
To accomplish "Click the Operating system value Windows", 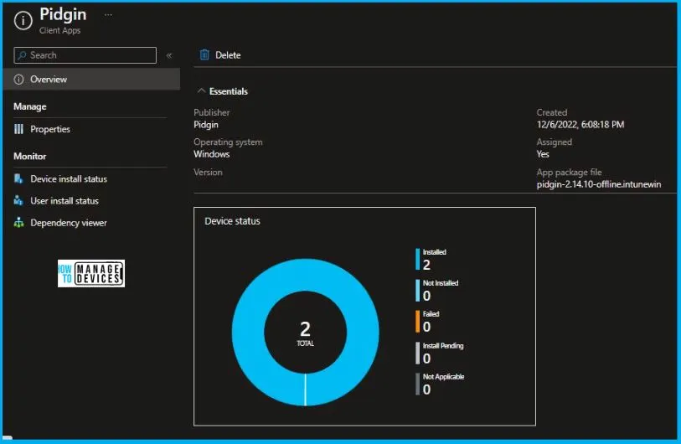I will click(212, 154).
